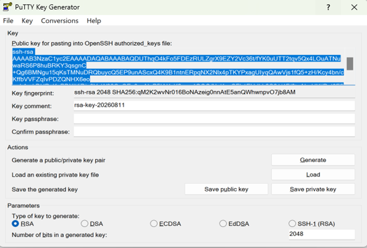Image resolution: width=367 pixels, height=248 pixels.
Task: Click the key line starting KffbVVFZqIvPDZQNHX6eo
Action: click(x=51, y=79)
